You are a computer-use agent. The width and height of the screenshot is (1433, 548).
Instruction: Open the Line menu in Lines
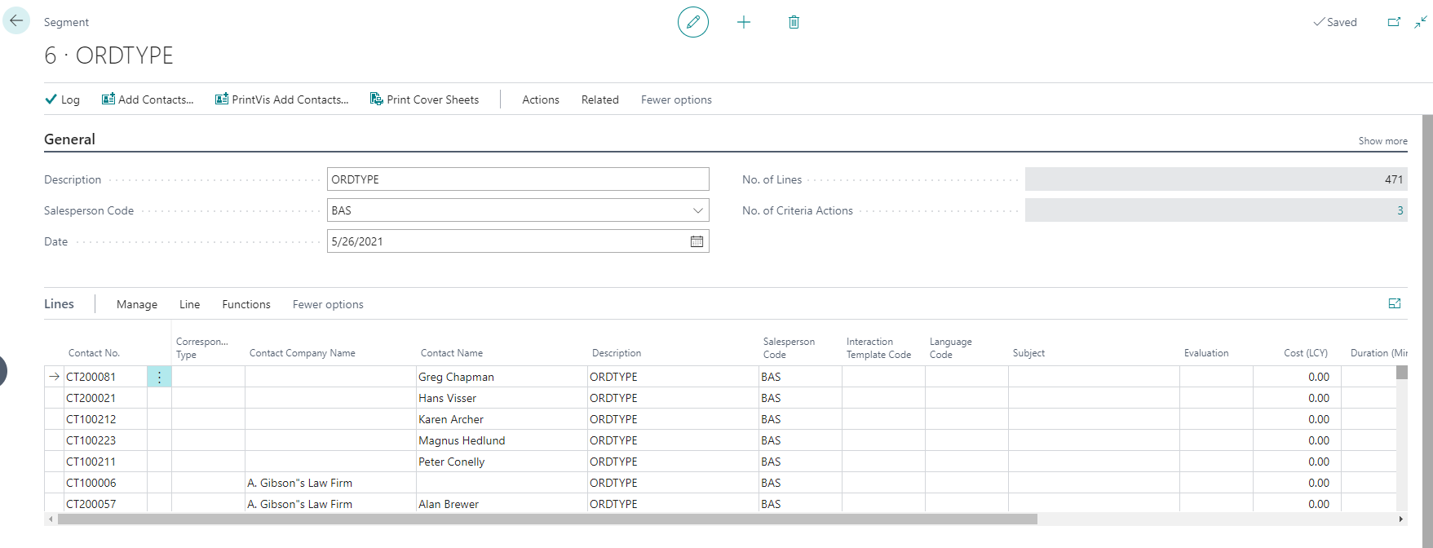click(x=190, y=304)
